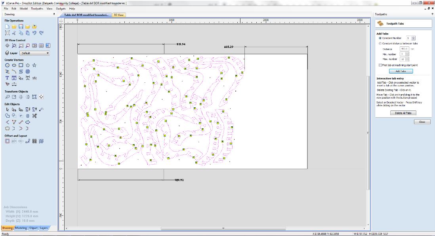Enable First tab at machining start point
The image size is (435, 236).
click(x=380, y=65)
